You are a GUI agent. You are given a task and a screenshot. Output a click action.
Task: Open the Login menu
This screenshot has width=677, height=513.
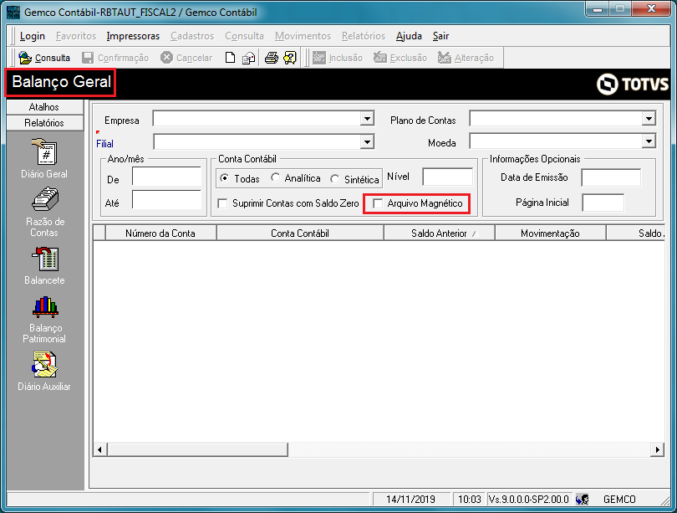point(33,36)
